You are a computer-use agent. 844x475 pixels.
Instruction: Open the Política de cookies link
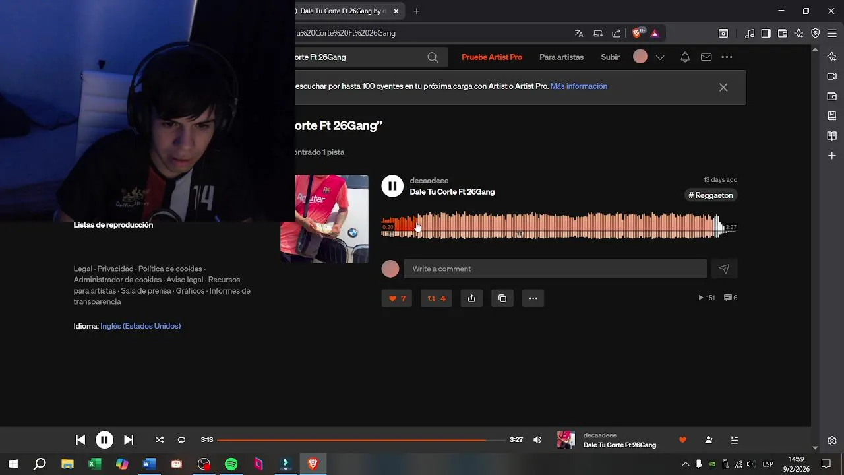pos(170,269)
